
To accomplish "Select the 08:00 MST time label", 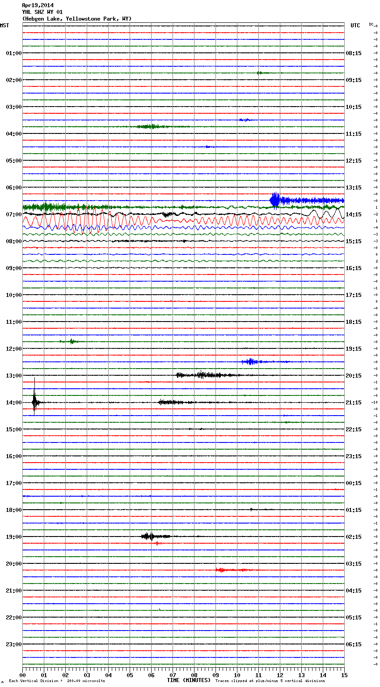I will (13, 241).
